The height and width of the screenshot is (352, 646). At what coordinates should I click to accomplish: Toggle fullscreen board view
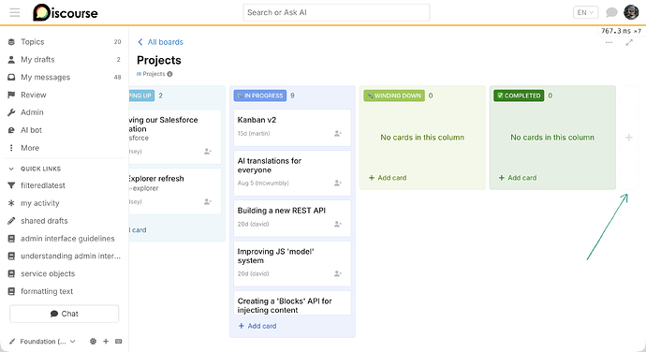point(629,42)
